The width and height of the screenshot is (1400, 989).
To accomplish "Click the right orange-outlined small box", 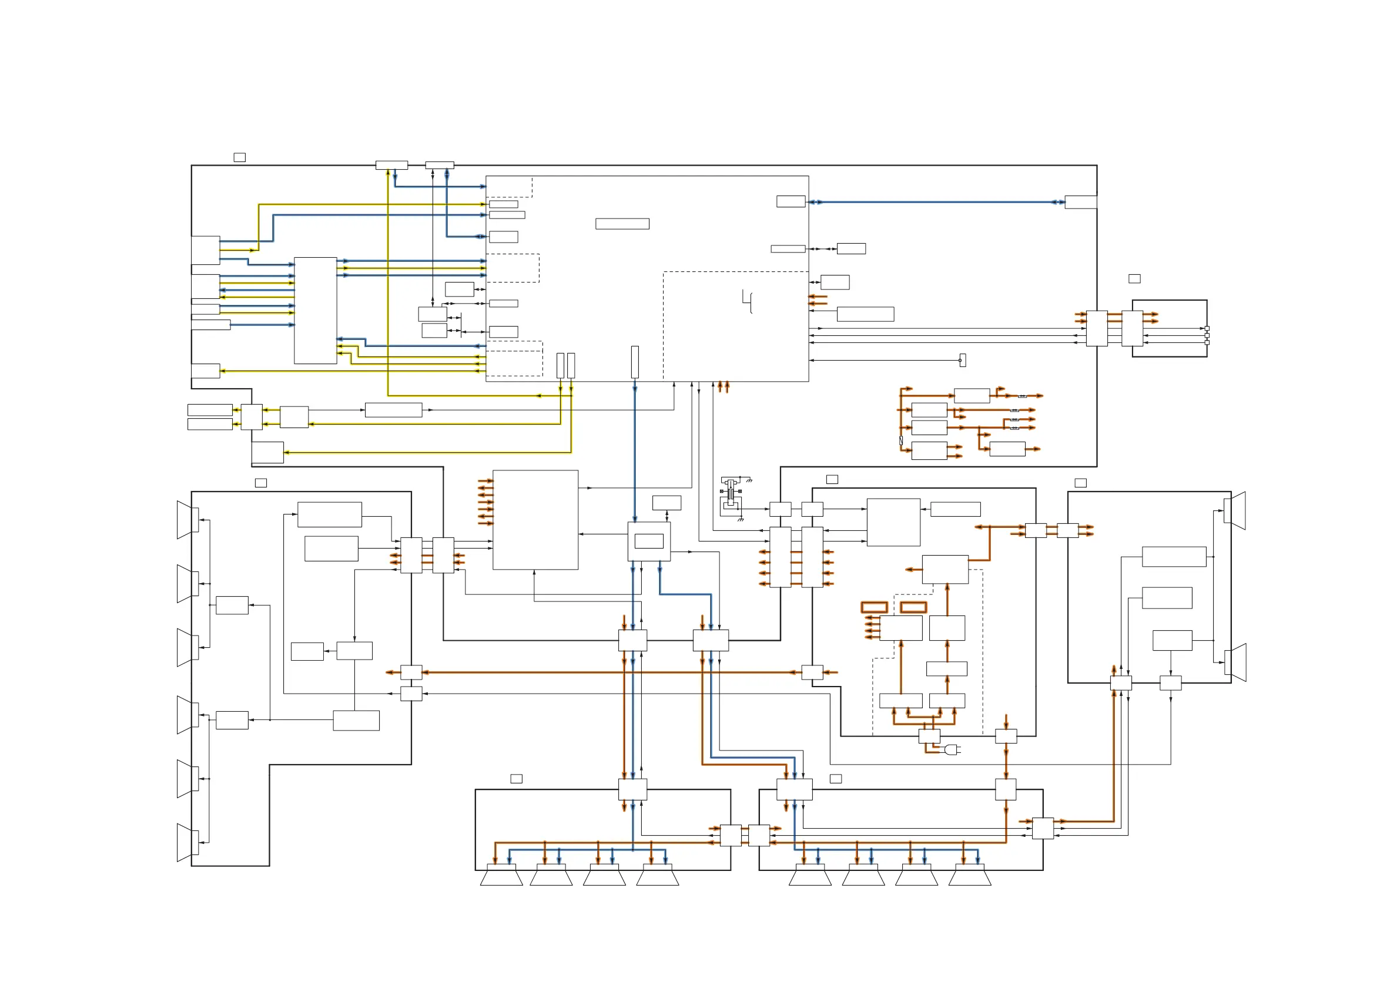I will [913, 607].
